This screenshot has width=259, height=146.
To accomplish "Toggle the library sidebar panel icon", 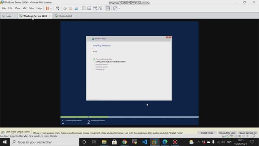I will pyautogui.click(x=84, y=8).
